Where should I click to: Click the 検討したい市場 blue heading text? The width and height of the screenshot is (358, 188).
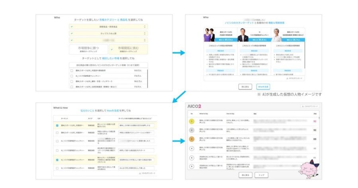[111, 58]
